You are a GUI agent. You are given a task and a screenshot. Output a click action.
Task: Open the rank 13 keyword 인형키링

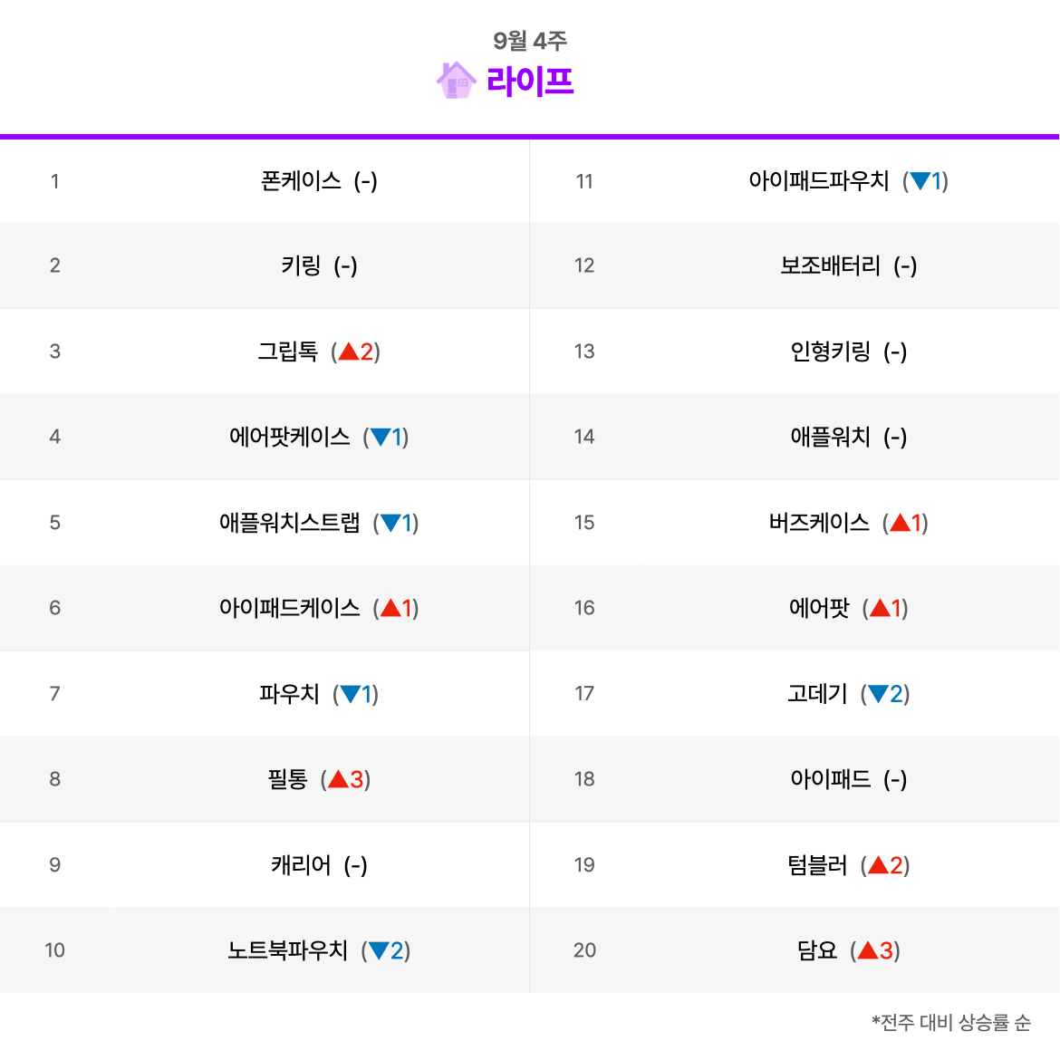pos(830,351)
